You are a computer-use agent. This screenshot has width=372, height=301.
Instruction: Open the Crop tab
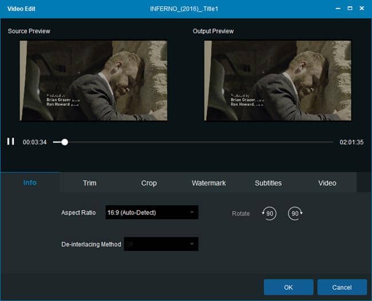click(x=149, y=183)
